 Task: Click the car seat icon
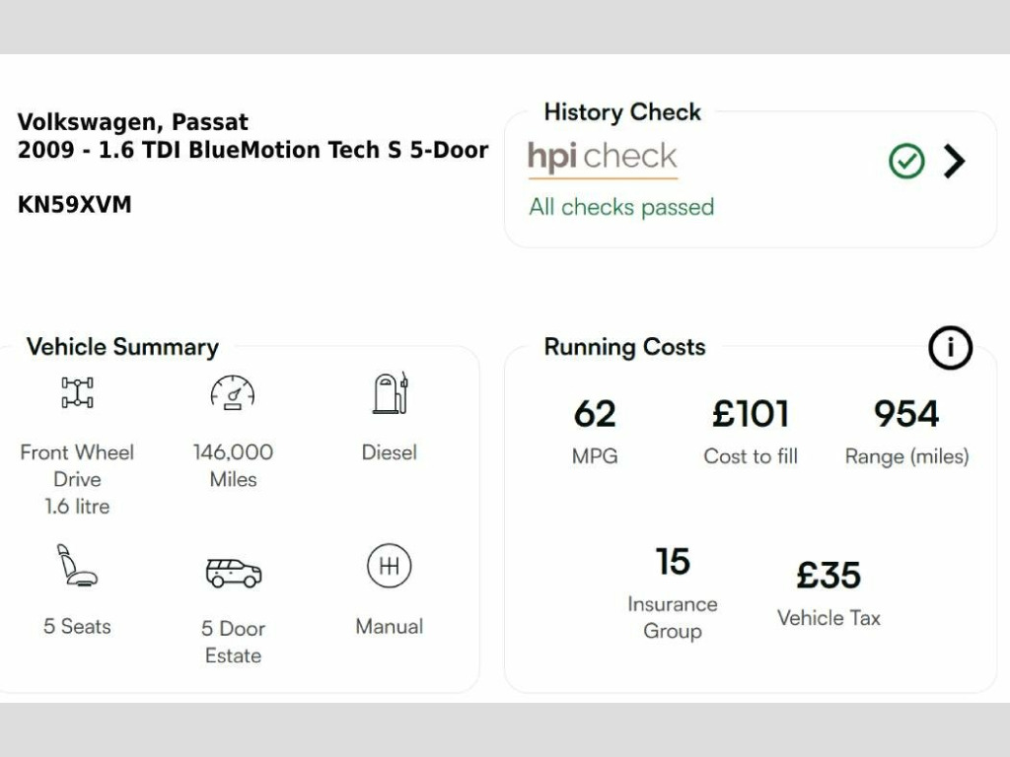coord(77,565)
